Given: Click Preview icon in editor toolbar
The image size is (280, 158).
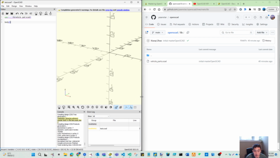Looking at the screenshot, I should 36,14.
